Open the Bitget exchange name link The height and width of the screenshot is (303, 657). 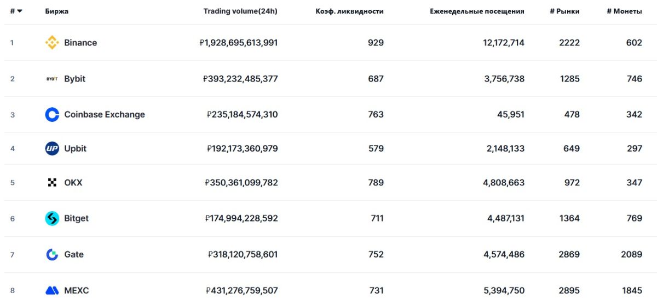pyautogui.click(x=76, y=219)
